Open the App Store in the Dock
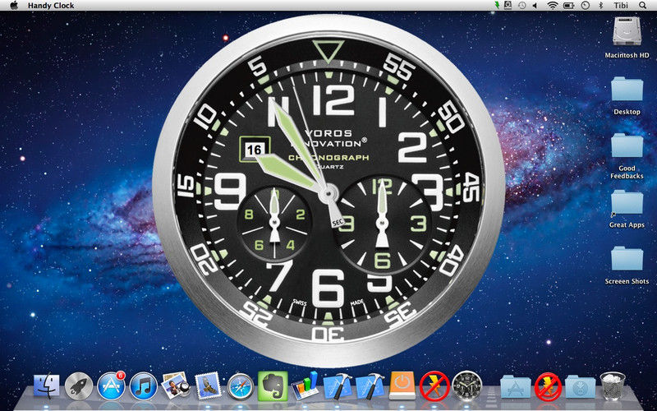The height and width of the screenshot is (411, 657). 111,386
